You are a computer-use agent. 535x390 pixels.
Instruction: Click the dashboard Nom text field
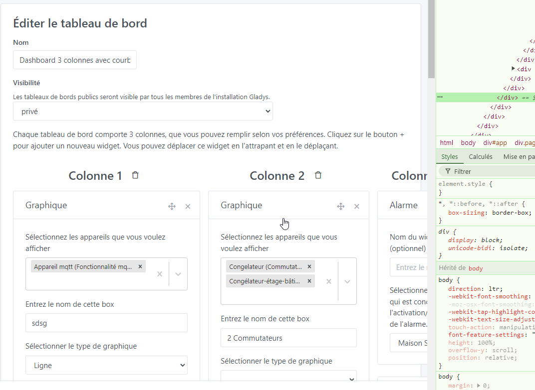[75, 60]
